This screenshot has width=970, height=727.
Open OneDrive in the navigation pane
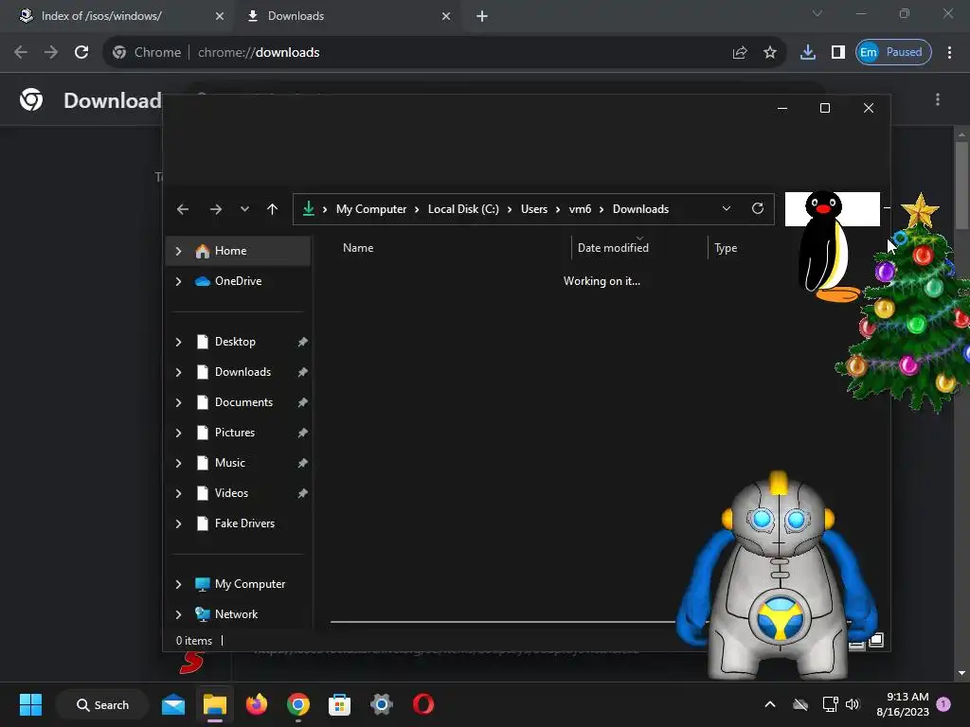pyautogui.click(x=238, y=280)
